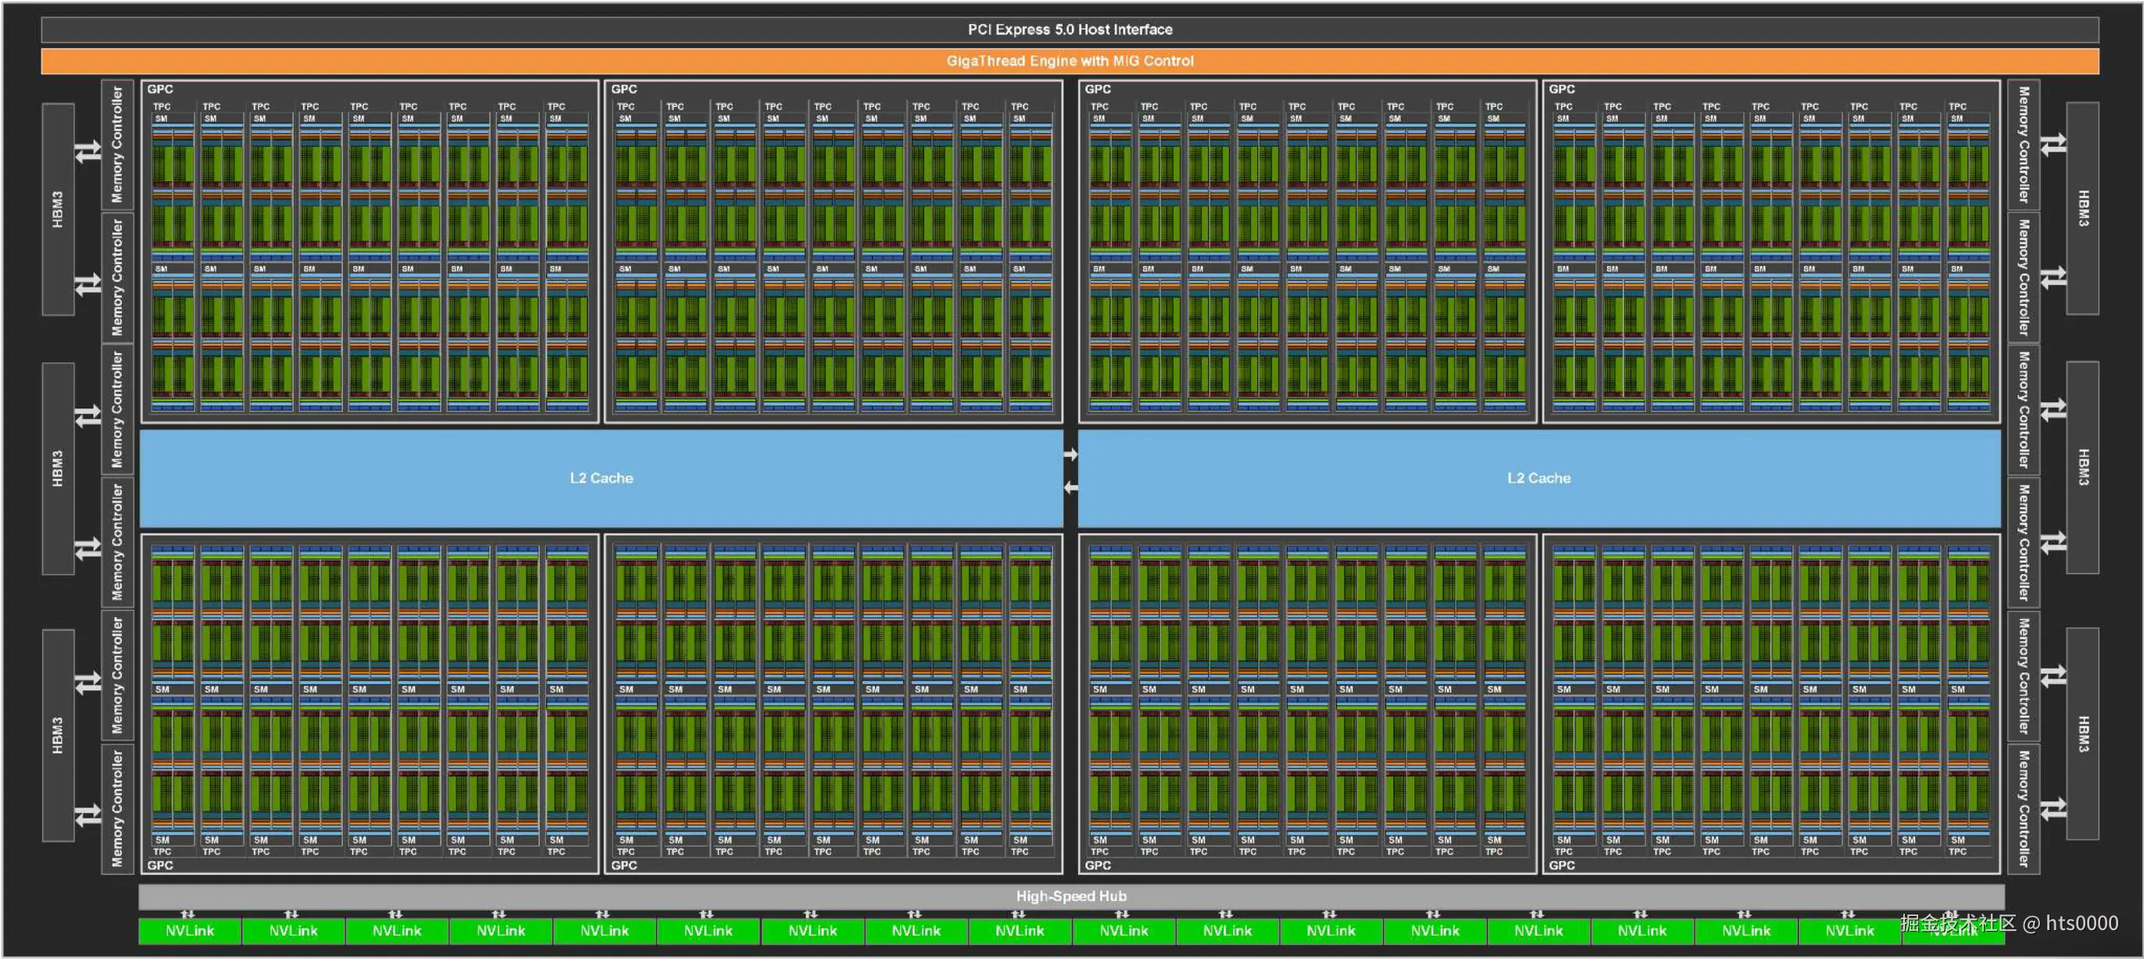This screenshot has height=959, width=2144.
Task: Click the double arrow beside the topmost left Memory Controller
Action: click(x=88, y=152)
